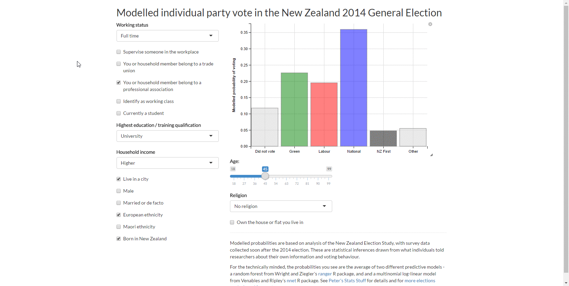The width and height of the screenshot is (569, 286).
Task: Expand the University education dropdown
Action: [167, 136]
